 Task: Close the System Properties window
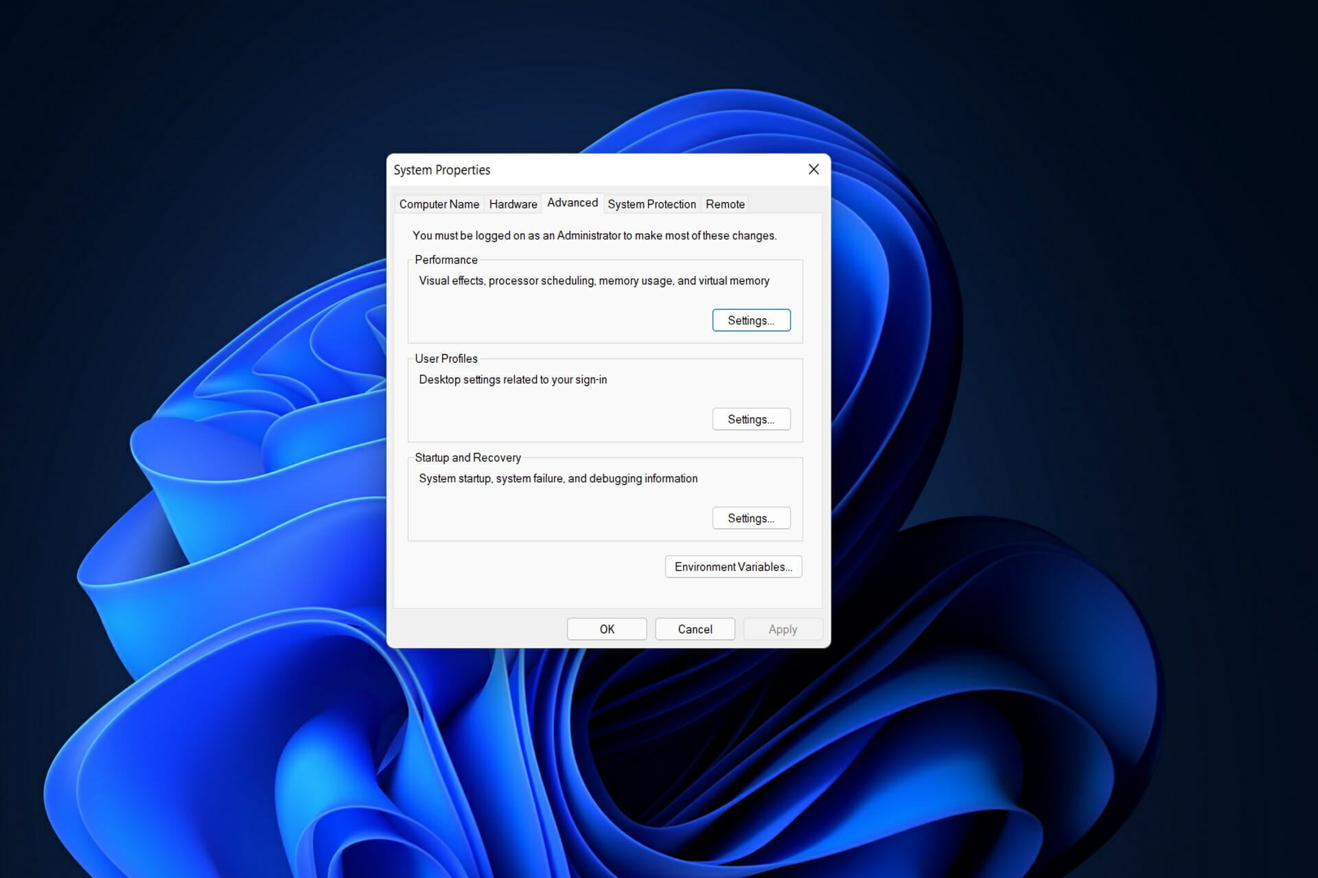813,169
